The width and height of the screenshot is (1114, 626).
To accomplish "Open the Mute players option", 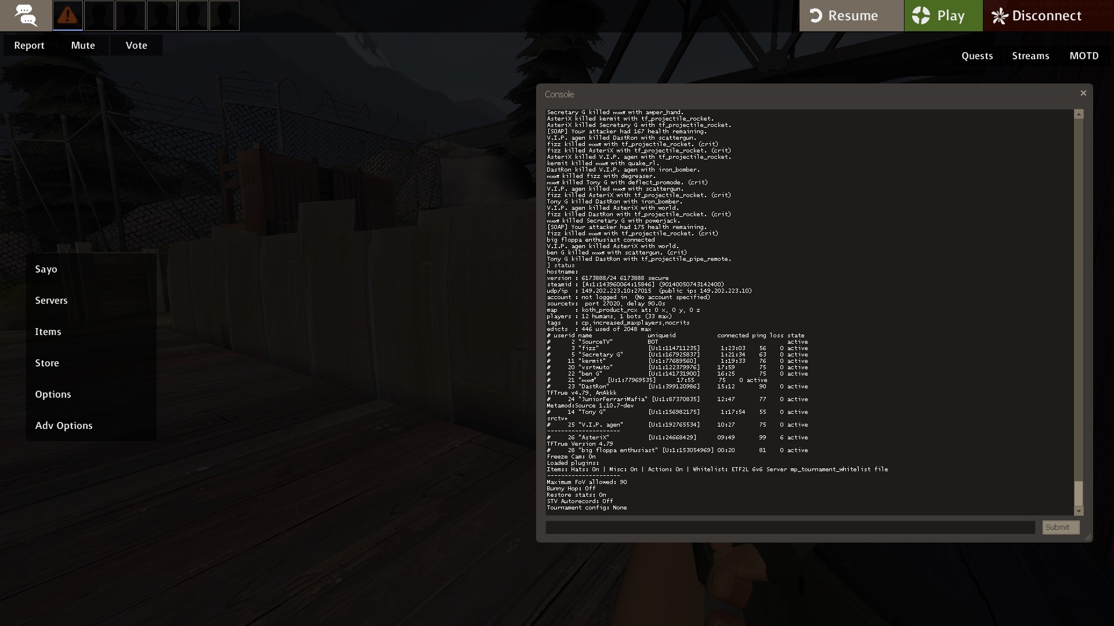I will pos(83,45).
